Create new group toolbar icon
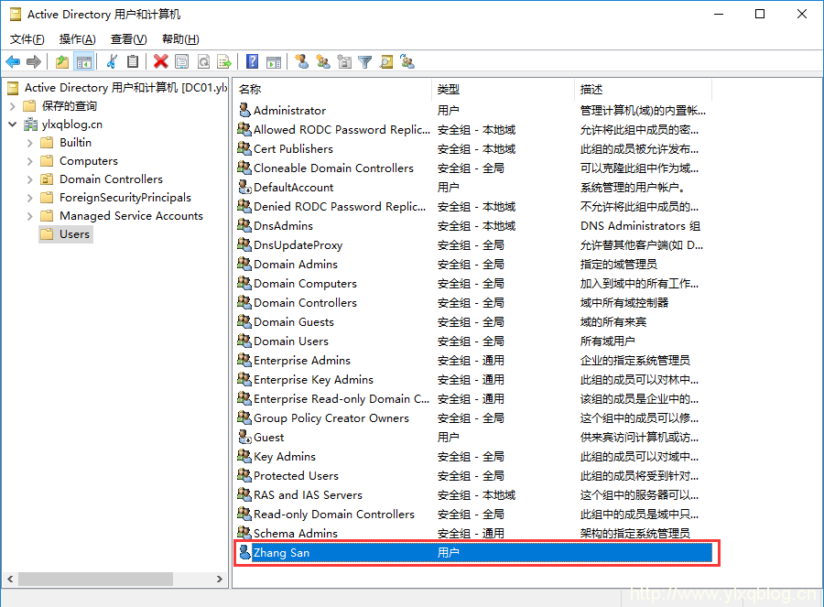This screenshot has width=824, height=607. point(322,62)
